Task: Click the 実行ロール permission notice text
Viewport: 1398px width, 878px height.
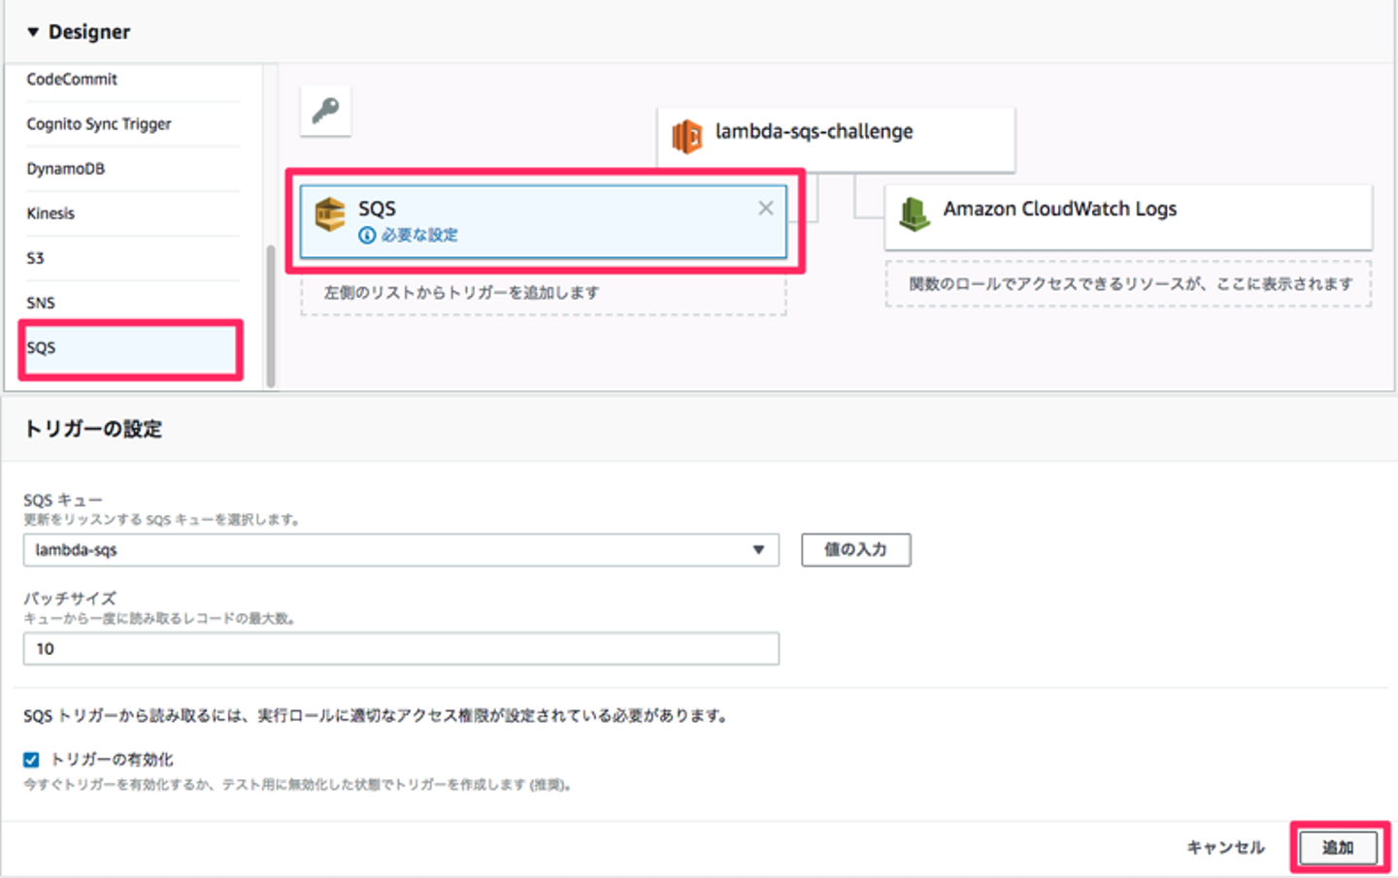Action: coord(376,716)
